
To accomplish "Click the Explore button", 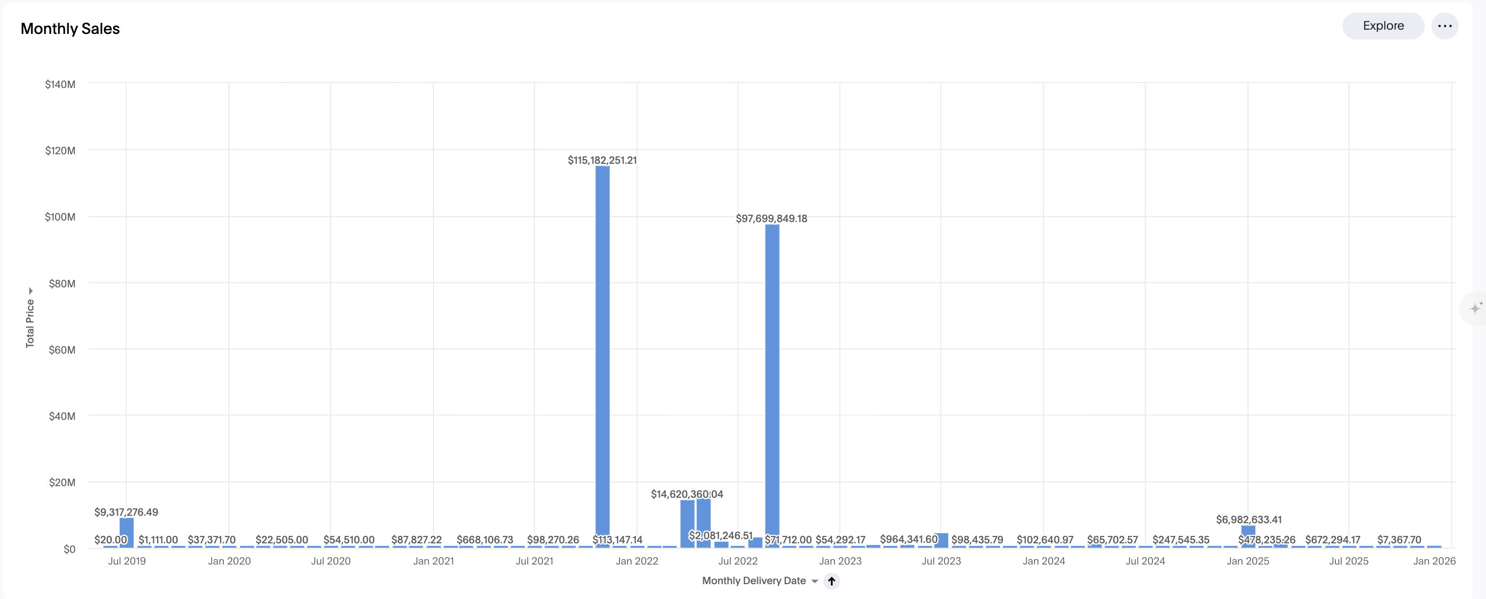I will coord(1383,26).
